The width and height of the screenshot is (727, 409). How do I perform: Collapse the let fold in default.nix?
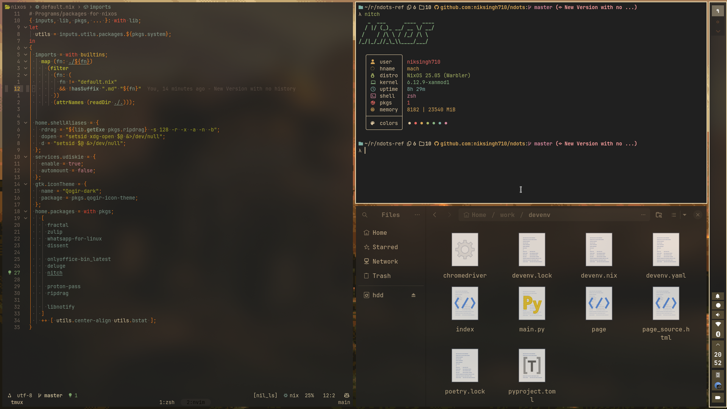(x=25, y=27)
